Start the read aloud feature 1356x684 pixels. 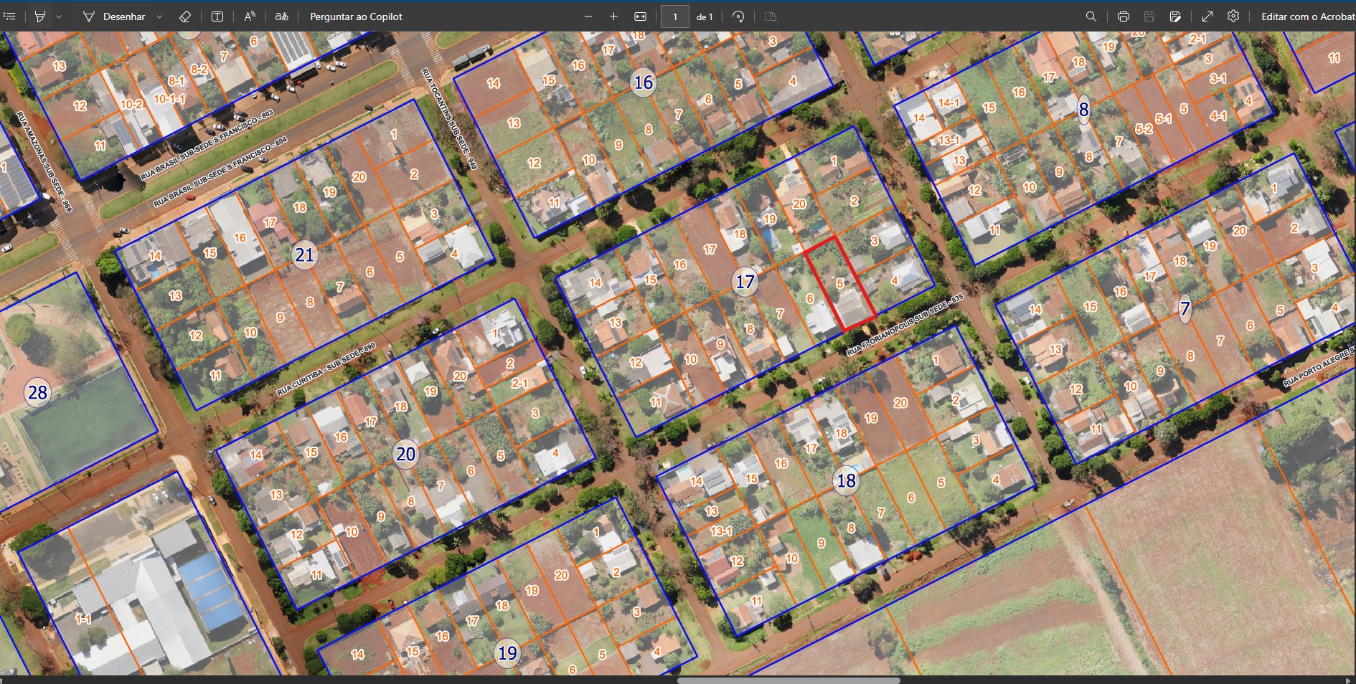[x=250, y=16]
